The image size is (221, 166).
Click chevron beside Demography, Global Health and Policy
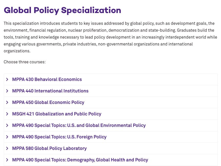[7, 160]
